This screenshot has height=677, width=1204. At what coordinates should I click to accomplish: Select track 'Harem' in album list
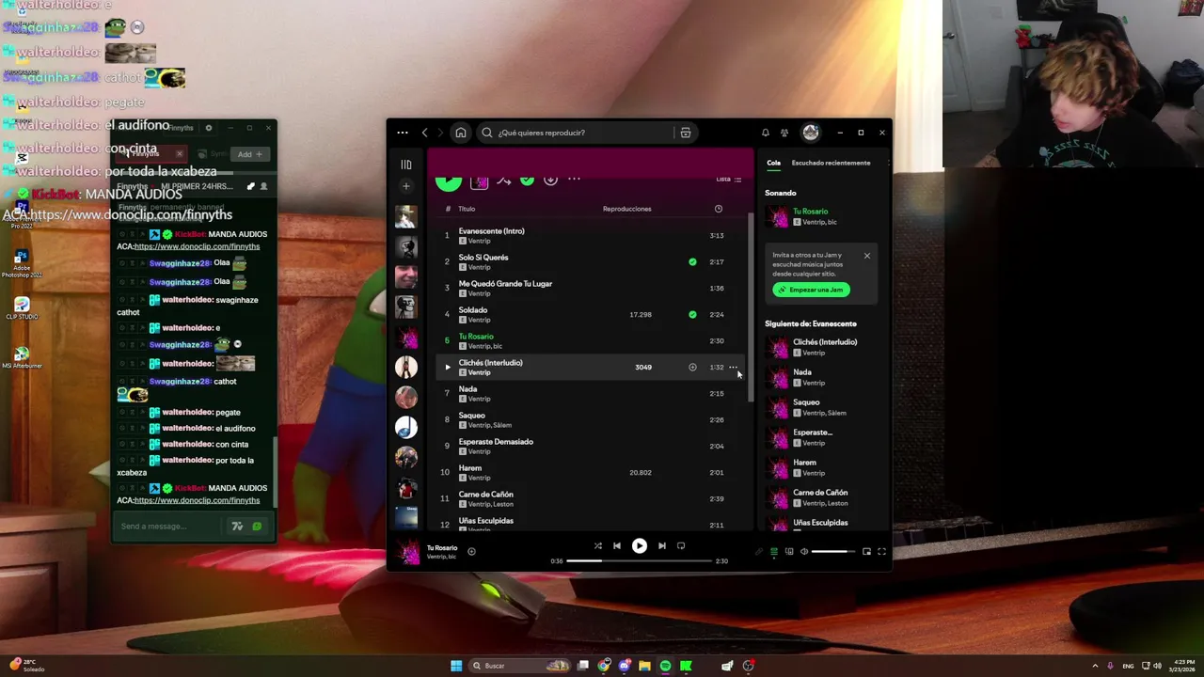[470, 468]
